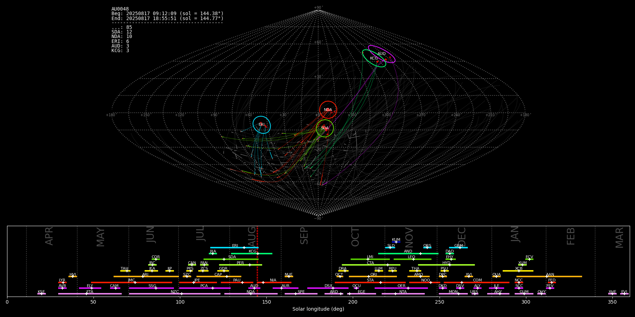This screenshot has height=317, width=635.
Task: Click the +90 latitude label atop sky map
Action: [x=318, y=8]
